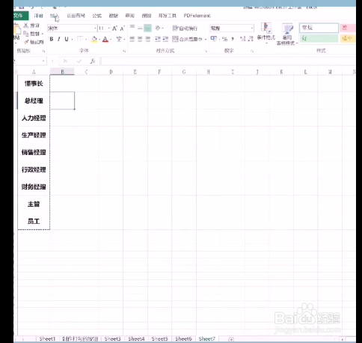This screenshot has width=362, height=343.
Task: Apply the 常规 (Normal) cell style
Action: [x=319, y=28]
